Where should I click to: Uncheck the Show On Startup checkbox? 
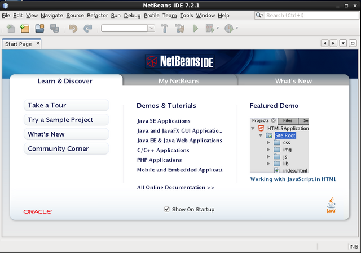(x=167, y=209)
